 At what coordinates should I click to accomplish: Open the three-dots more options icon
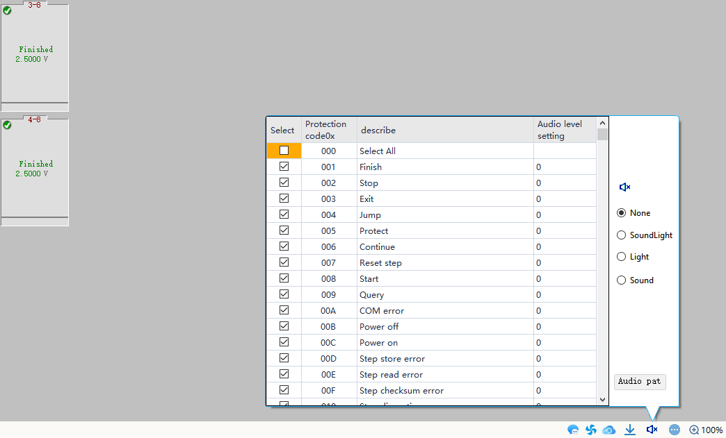pyautogui.click(x=674, y=430)
